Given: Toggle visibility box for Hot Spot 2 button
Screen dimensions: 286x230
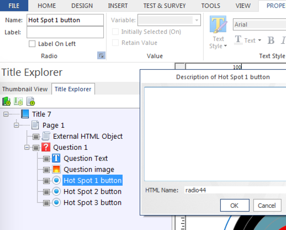Looking at the screenshot, I should (46, 192).
